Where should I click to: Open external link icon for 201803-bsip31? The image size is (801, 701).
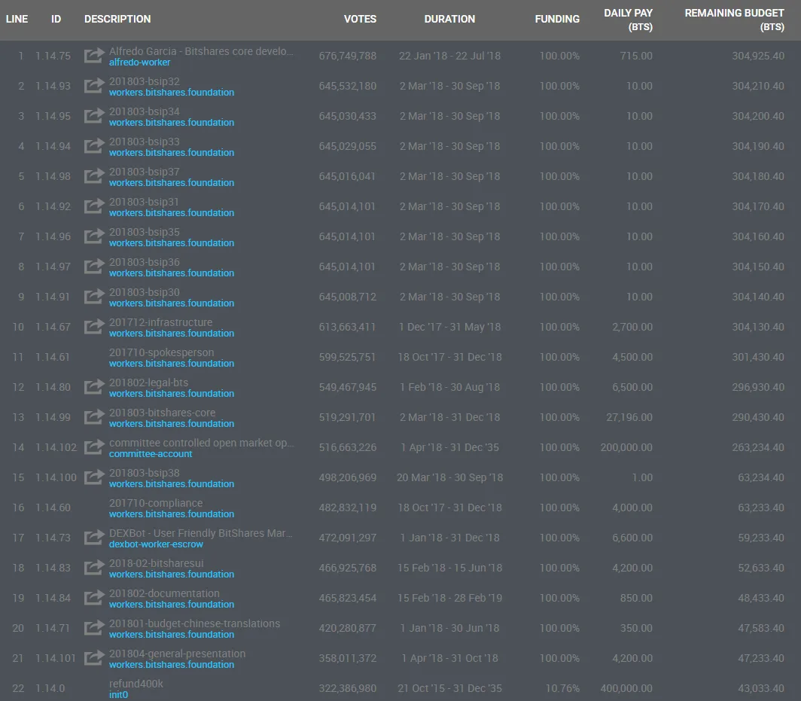[94, 206]
